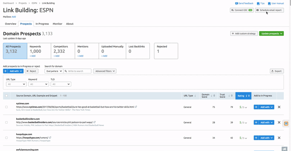Switch to the Overview tab

click(x=11, y=24)
